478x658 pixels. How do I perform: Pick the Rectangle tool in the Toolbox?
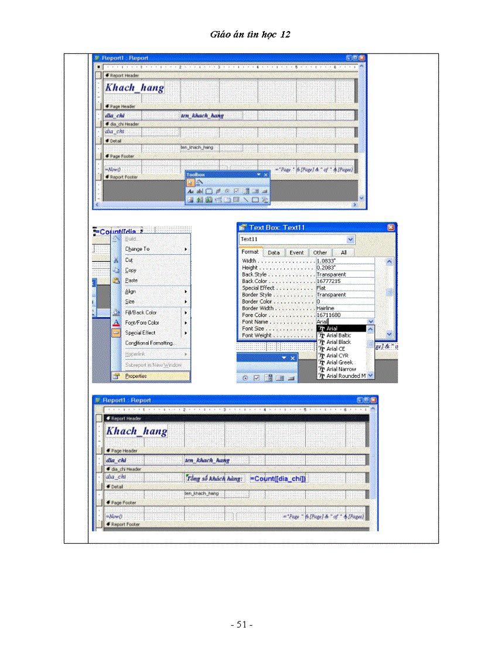click(x=255, y=200)
